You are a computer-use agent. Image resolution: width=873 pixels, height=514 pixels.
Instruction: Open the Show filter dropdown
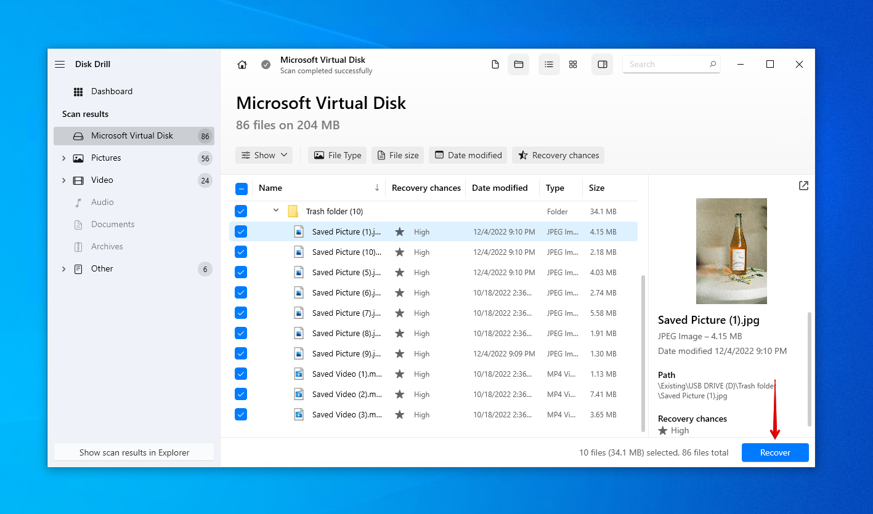point(264,155)
